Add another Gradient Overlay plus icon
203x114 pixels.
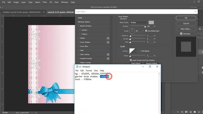click(108, 59)
